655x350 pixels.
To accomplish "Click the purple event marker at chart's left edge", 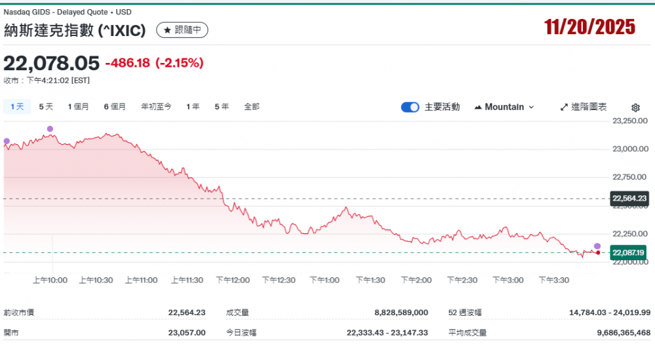I will 7,141.
